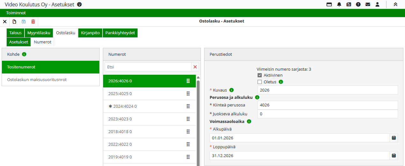Create new document with blank page icon
The image size is (405, 166).
(x=14, y=22)
